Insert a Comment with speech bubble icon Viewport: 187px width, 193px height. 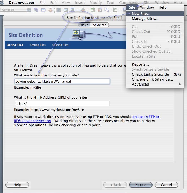(x=107, y=10)
